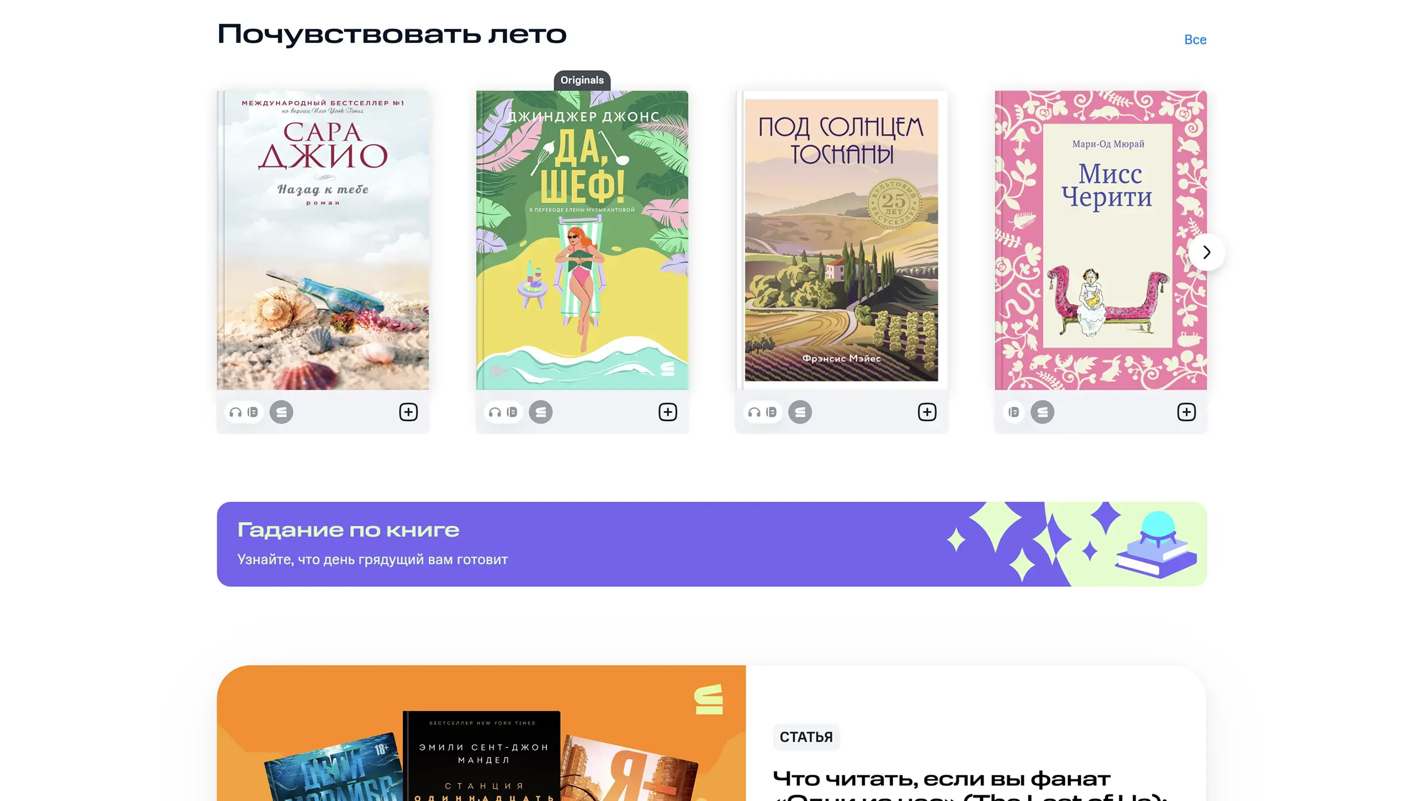The height and width of the screenshot is (801, 1424).
Task: Click subscription badge under 'Под солнцем Тосканы'
Action: coord(800,412)
